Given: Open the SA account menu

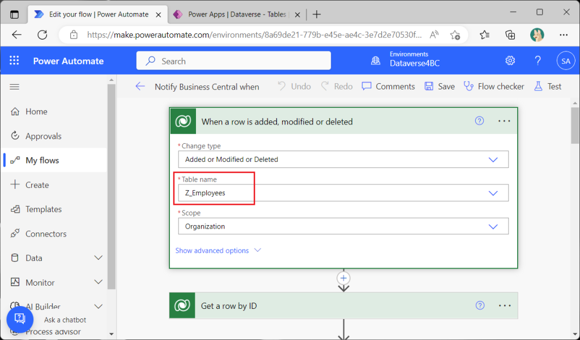Looking at the screenshot, I should coord(566,61).
